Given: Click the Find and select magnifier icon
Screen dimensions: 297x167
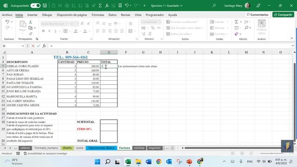Looking at the screenshot, I should tap(246, 28).
